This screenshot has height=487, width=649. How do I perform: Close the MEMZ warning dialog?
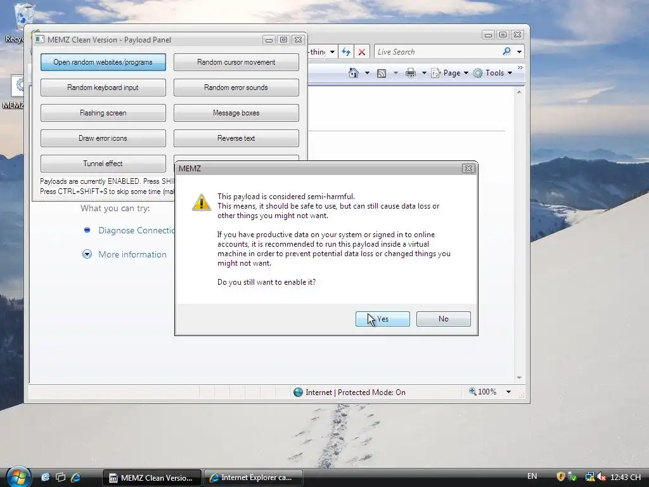(x=468, y=168)
